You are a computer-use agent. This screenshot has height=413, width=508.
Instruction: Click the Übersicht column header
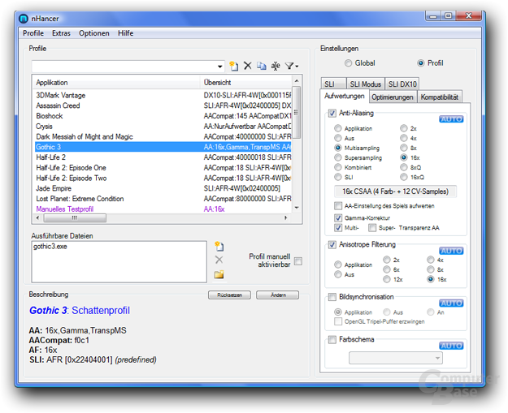coord(246,83)
